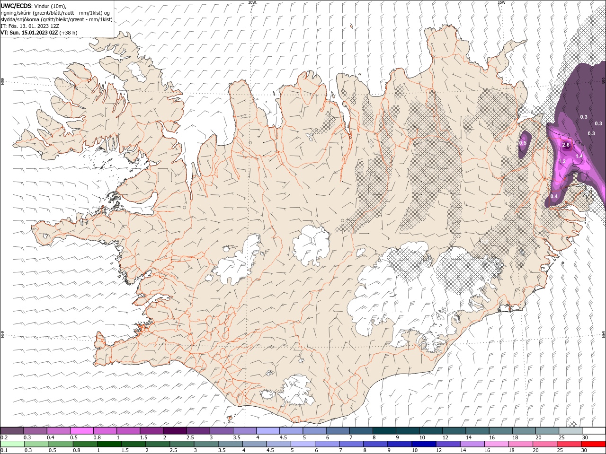Screen dimensions: 606x454
Task: Click the 30 label in the upper legend row
Action: click(x=584, y=437)
